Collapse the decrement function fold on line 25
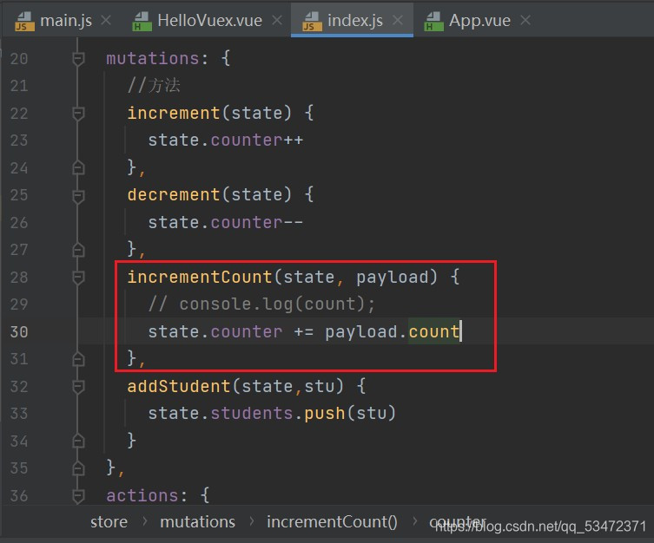Viewport: 654px width, 543px height. point(78,195)
